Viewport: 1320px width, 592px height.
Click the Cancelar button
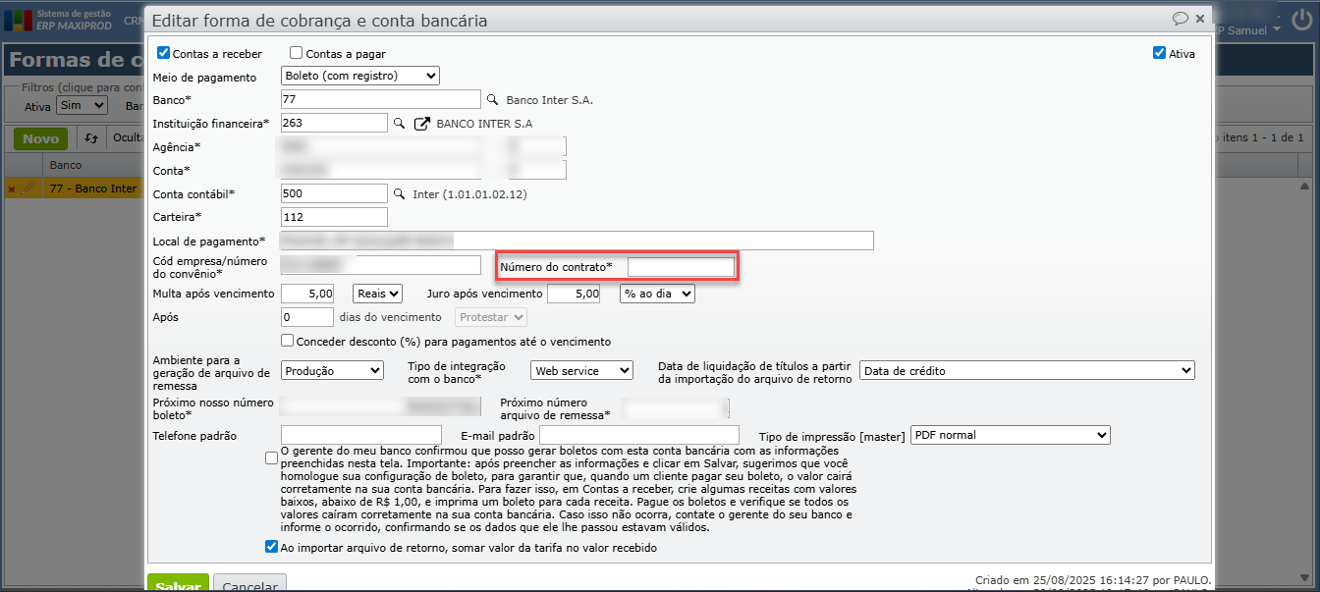pyautogui.click(x=249, y=583)
